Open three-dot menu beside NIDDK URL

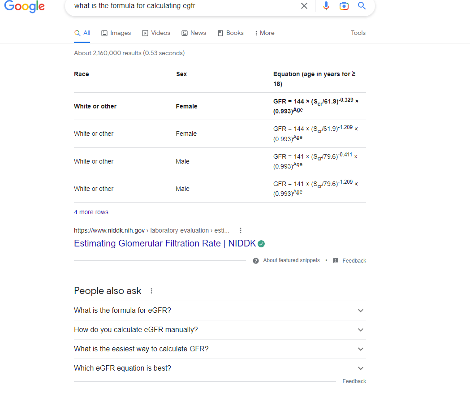pos(241,230)
